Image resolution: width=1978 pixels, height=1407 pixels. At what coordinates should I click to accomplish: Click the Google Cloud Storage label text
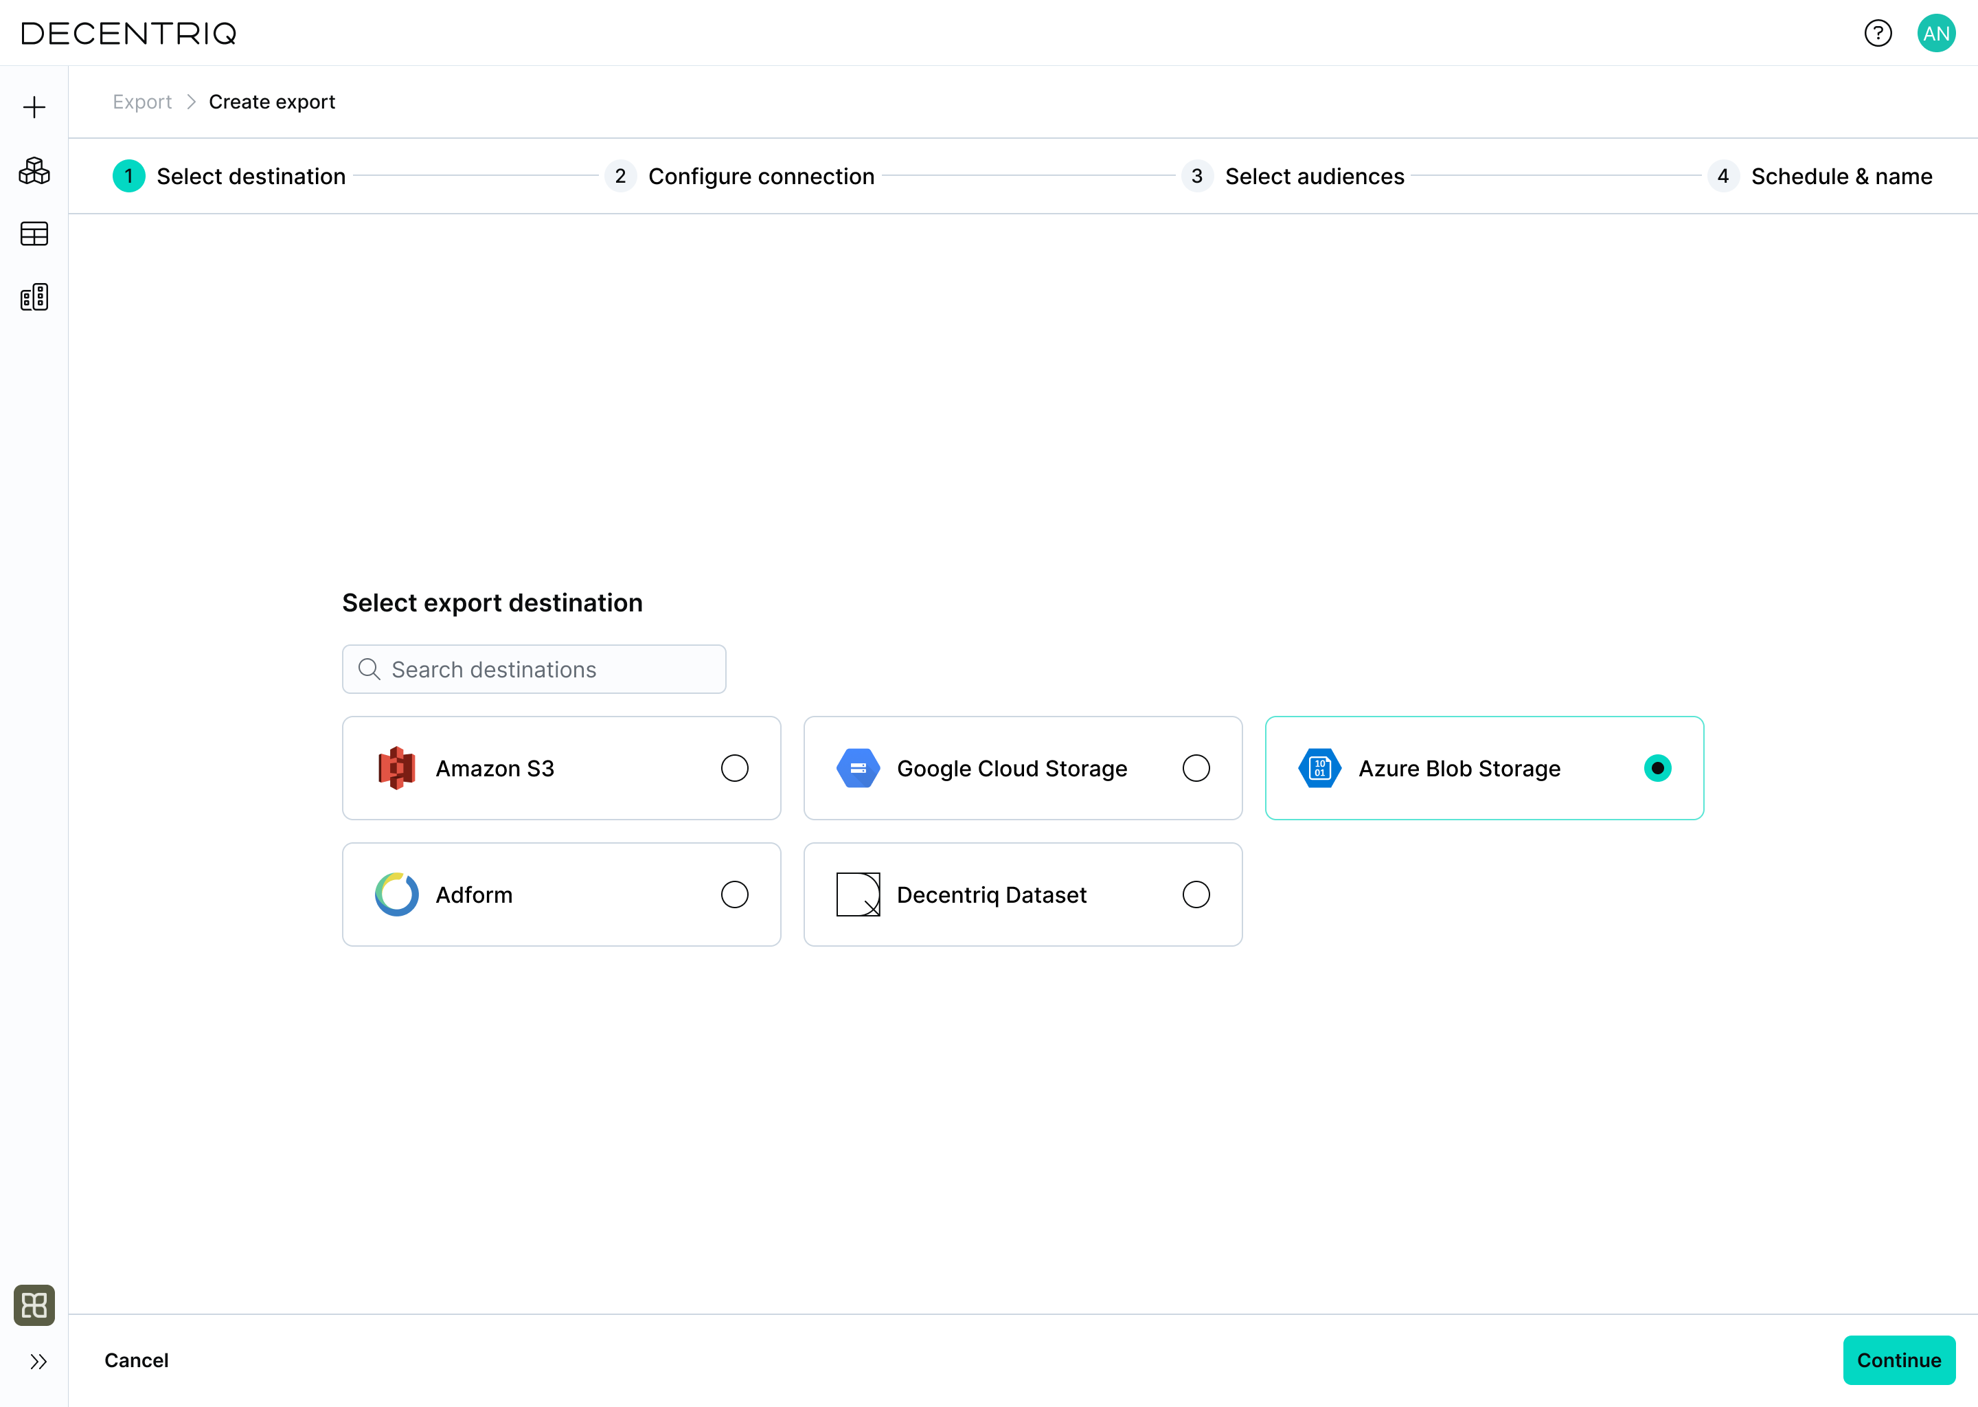(x=1012, y=769)
